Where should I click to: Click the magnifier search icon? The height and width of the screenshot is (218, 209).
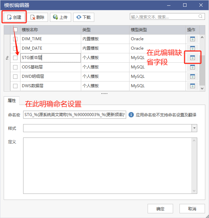click(x=200, y=16)
